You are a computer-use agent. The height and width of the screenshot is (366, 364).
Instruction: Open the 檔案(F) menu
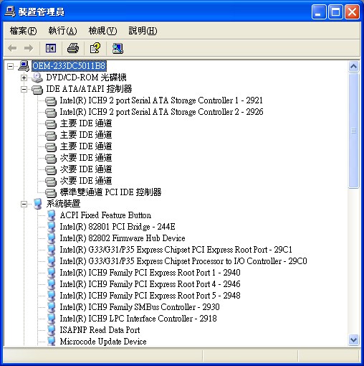[23, 31]
